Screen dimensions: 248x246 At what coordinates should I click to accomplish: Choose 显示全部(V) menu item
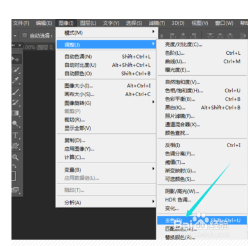pyautogui.click(x=106, y=128)
